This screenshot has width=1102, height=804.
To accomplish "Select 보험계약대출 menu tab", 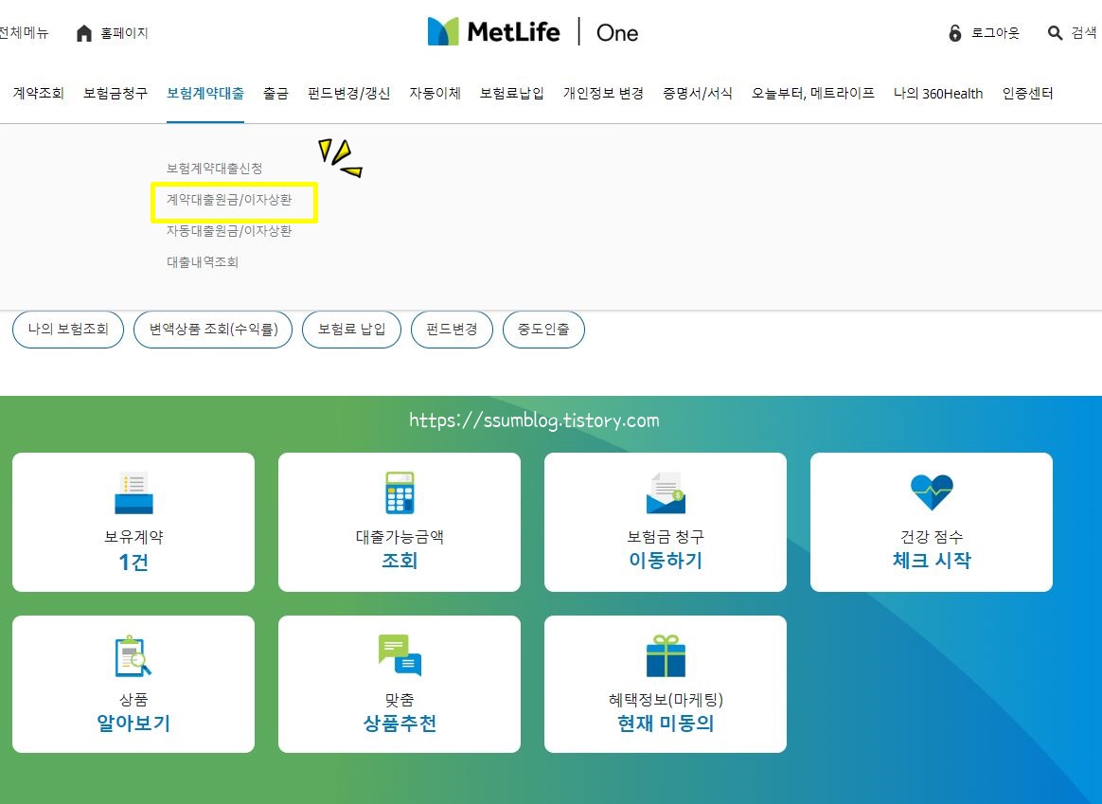I will [205, 94].
